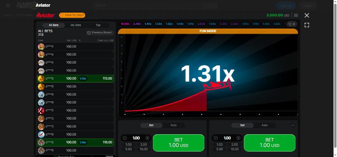Open the Aviator game hamburger menu

tap(296, 15)
